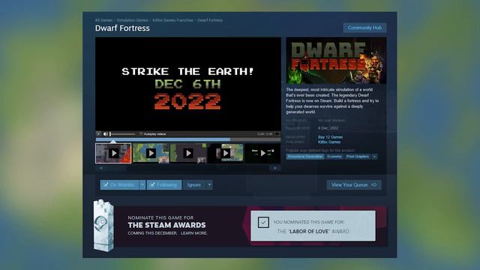The image size is (480, 270).
Task: Toggle the Autoplay videos checkbox
Action: click(141, 134)
